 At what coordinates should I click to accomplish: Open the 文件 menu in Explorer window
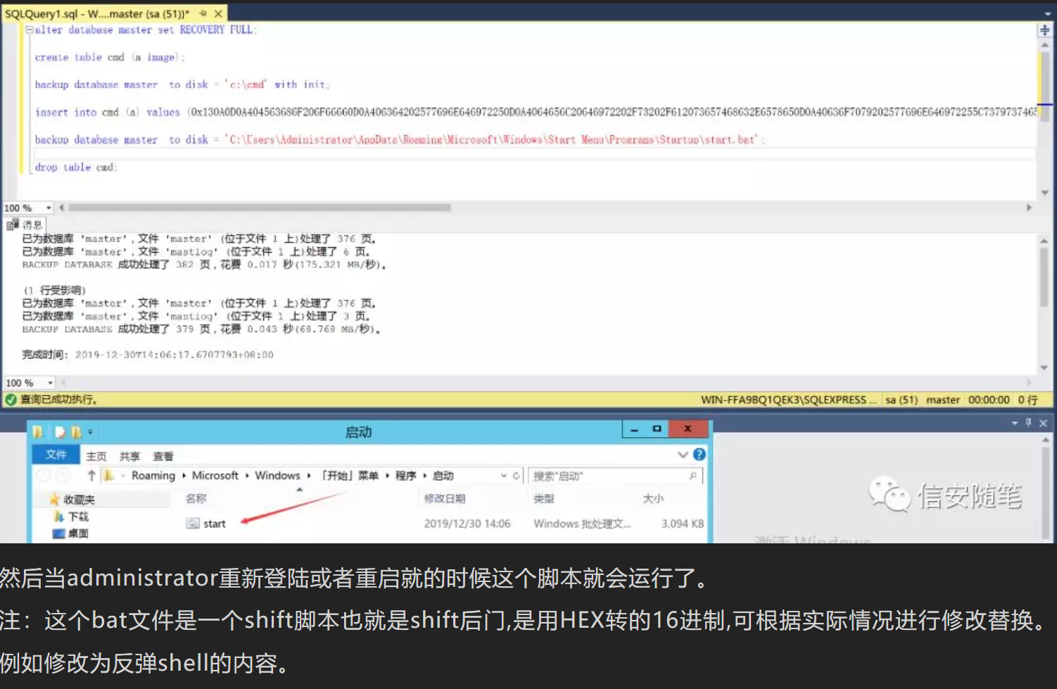[x=56, y=455]
